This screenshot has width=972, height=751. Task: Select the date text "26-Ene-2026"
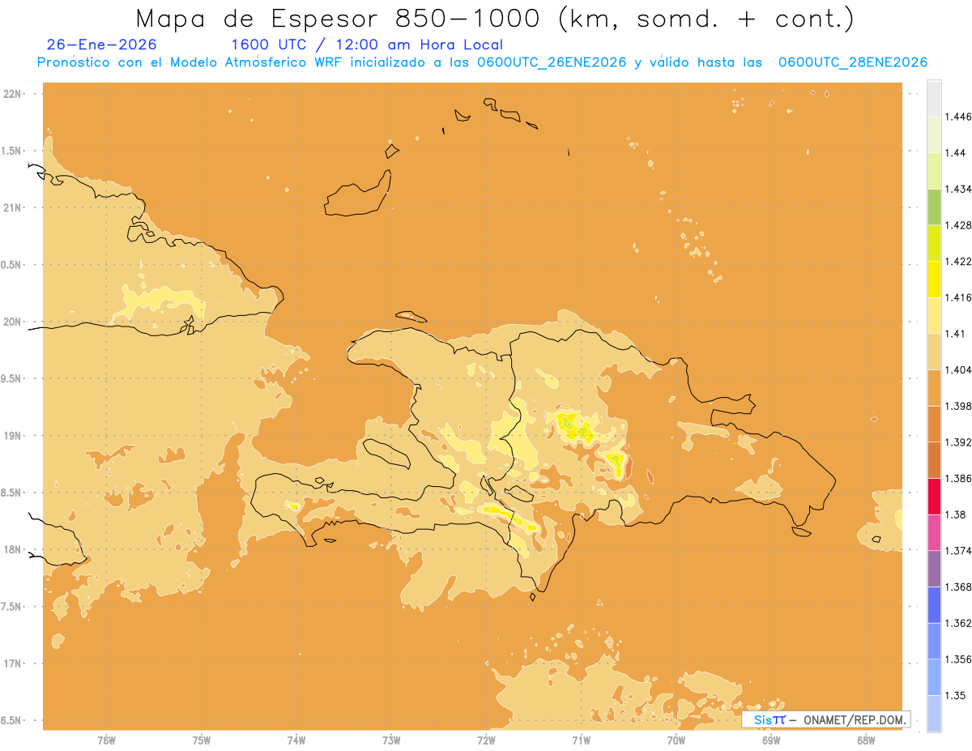click(x=102, y=45)
